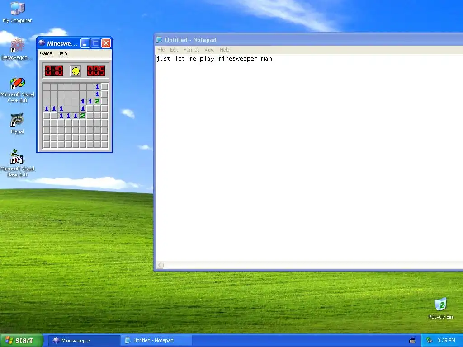Click the Minesweeper title bar mine icon
This screenshot has width=463, height=347.
click(42, 43)
